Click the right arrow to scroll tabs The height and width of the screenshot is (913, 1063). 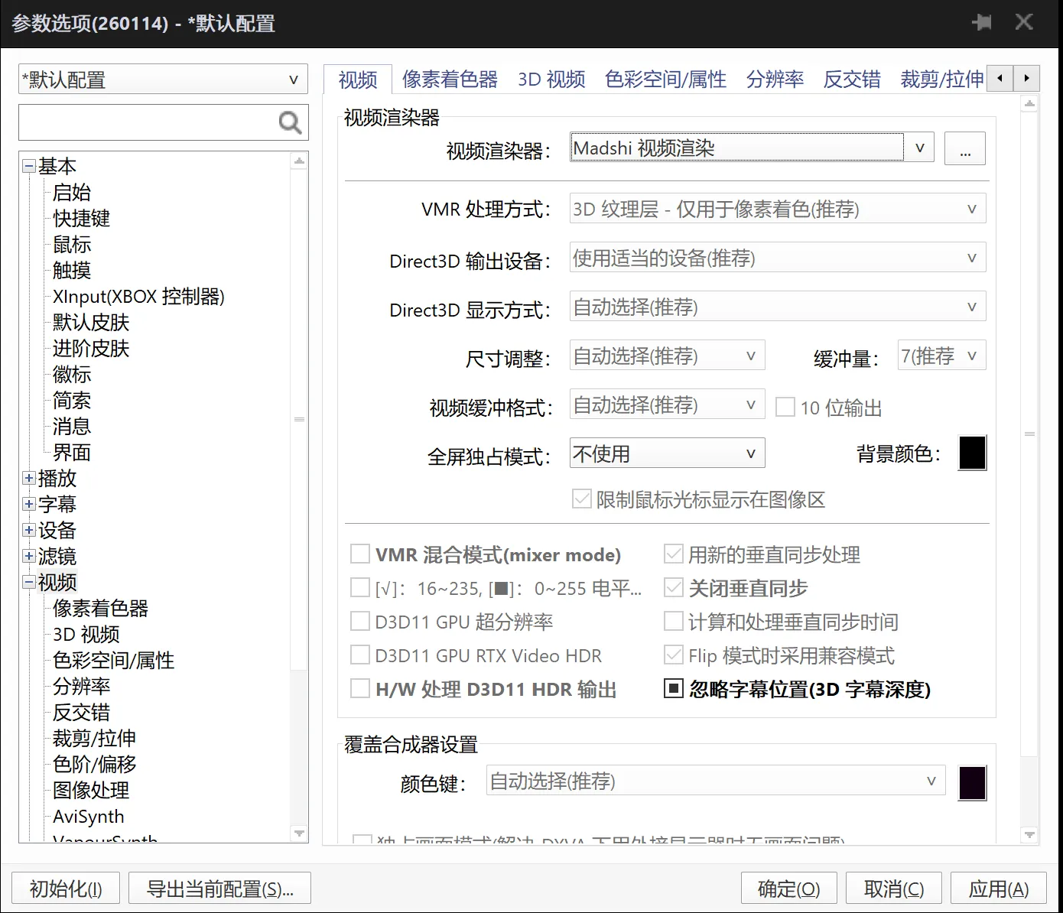[1027, 78]
